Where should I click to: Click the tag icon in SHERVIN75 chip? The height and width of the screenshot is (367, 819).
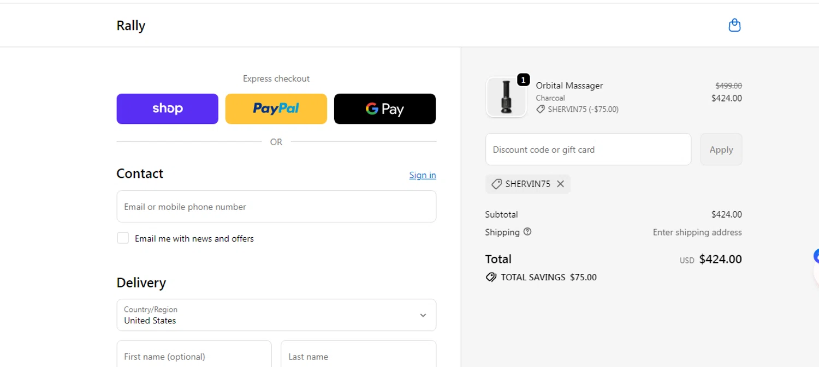pos(496,184)
